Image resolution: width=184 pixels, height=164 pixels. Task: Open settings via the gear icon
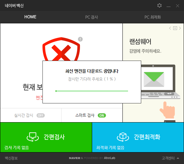(x=159, y=6)
